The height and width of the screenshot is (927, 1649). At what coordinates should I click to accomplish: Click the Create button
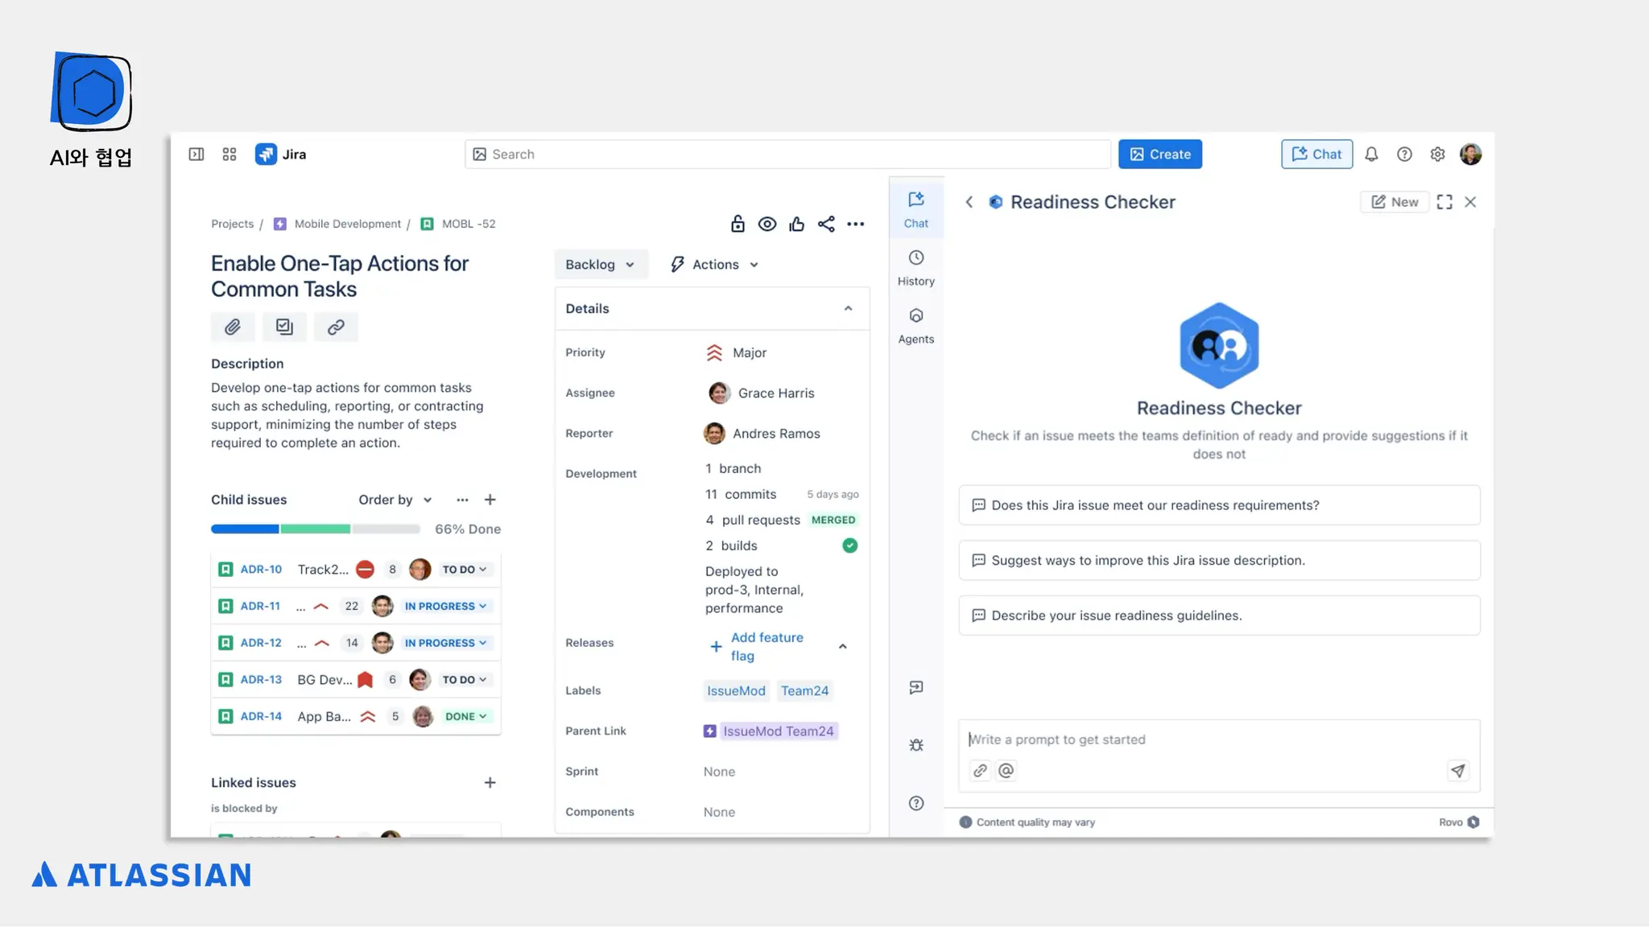tap(1159, 154)
